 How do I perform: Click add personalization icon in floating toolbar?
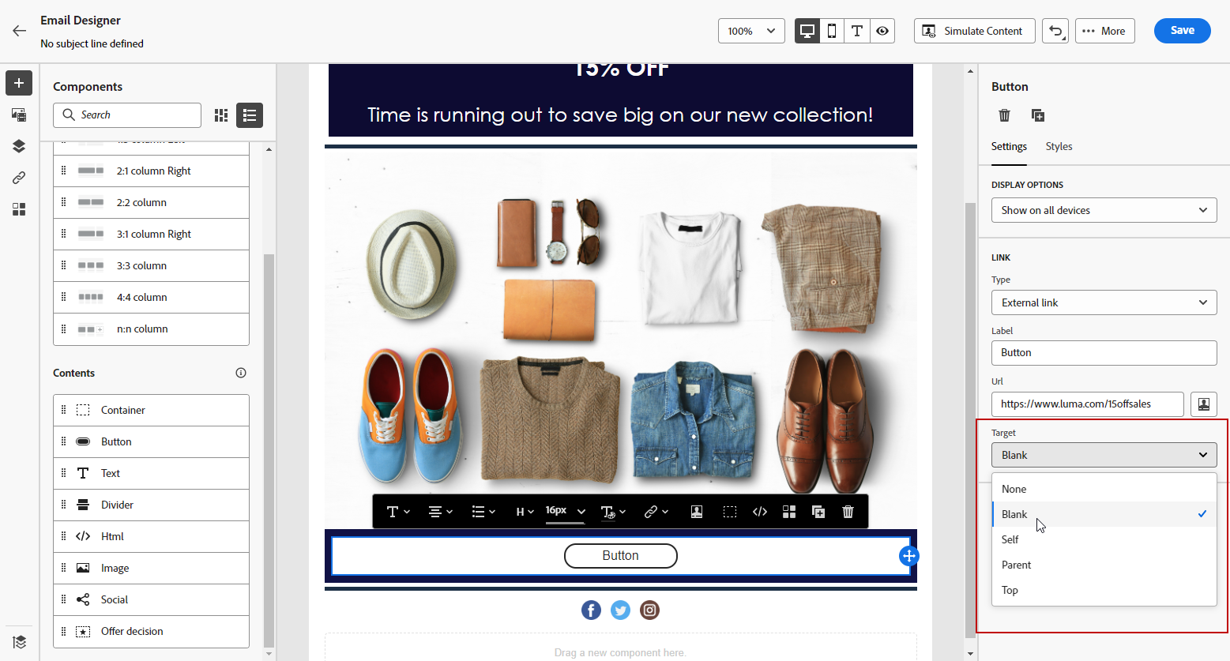pyautogui.click(x=697, y=512)
